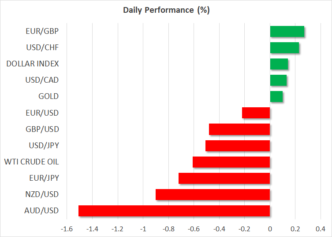Select the WTI CRUDE OIL category label

point(31,162)
